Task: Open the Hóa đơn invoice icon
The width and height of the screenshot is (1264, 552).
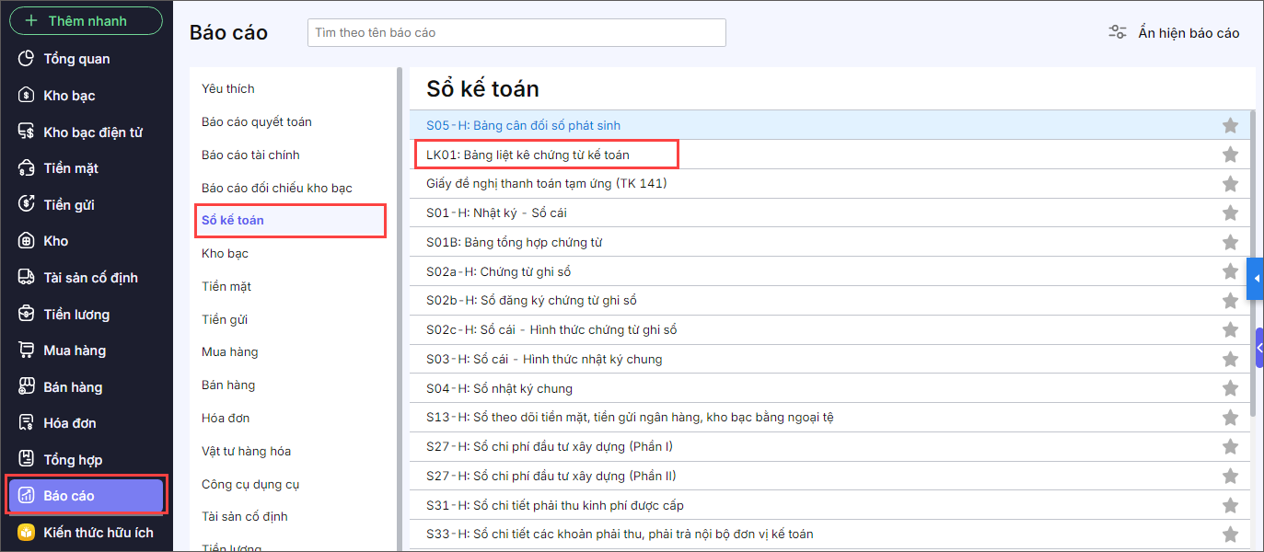Action: (27, 423)
